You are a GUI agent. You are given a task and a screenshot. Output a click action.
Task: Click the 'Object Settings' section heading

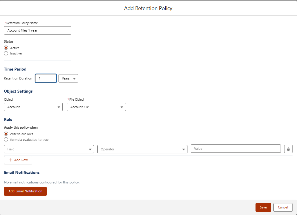pyautogui.click(x=18, y=91)
